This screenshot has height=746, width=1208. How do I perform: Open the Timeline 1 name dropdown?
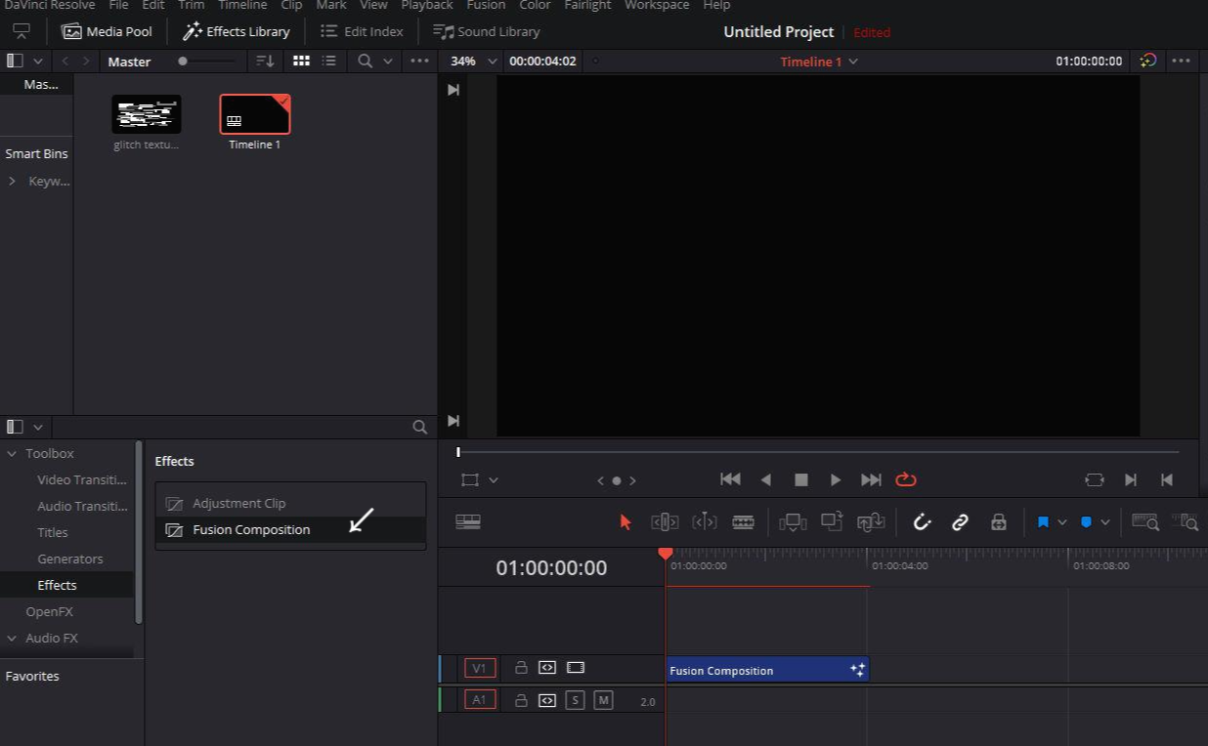click(819, 61)
